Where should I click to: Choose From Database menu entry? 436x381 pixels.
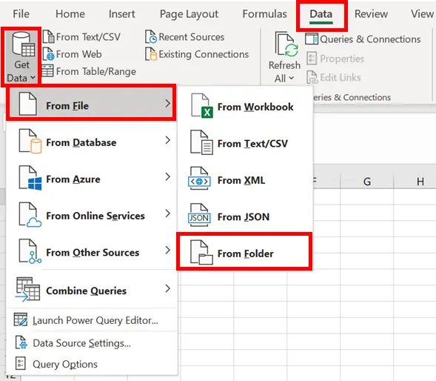[91, 142]
